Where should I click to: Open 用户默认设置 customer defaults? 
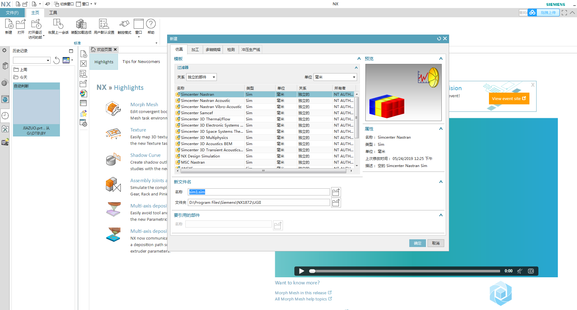pos(104,24)
